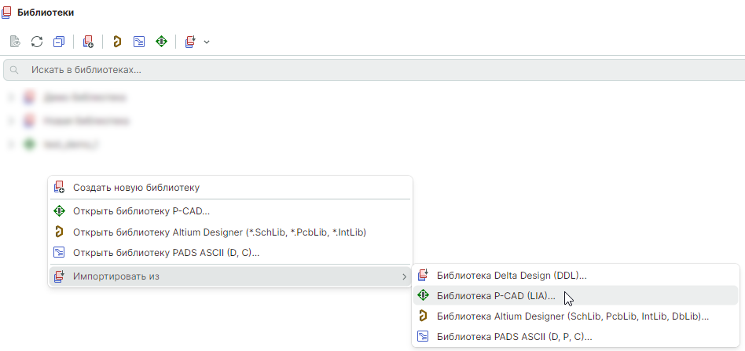Viewport: 745px width, 351px height.
Task: Click the create new library toolbar icon
Action: pos(88,41)
